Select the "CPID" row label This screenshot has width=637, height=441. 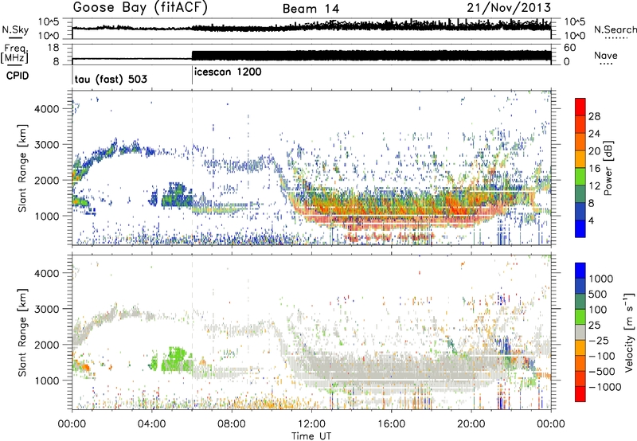click(18, 76)
